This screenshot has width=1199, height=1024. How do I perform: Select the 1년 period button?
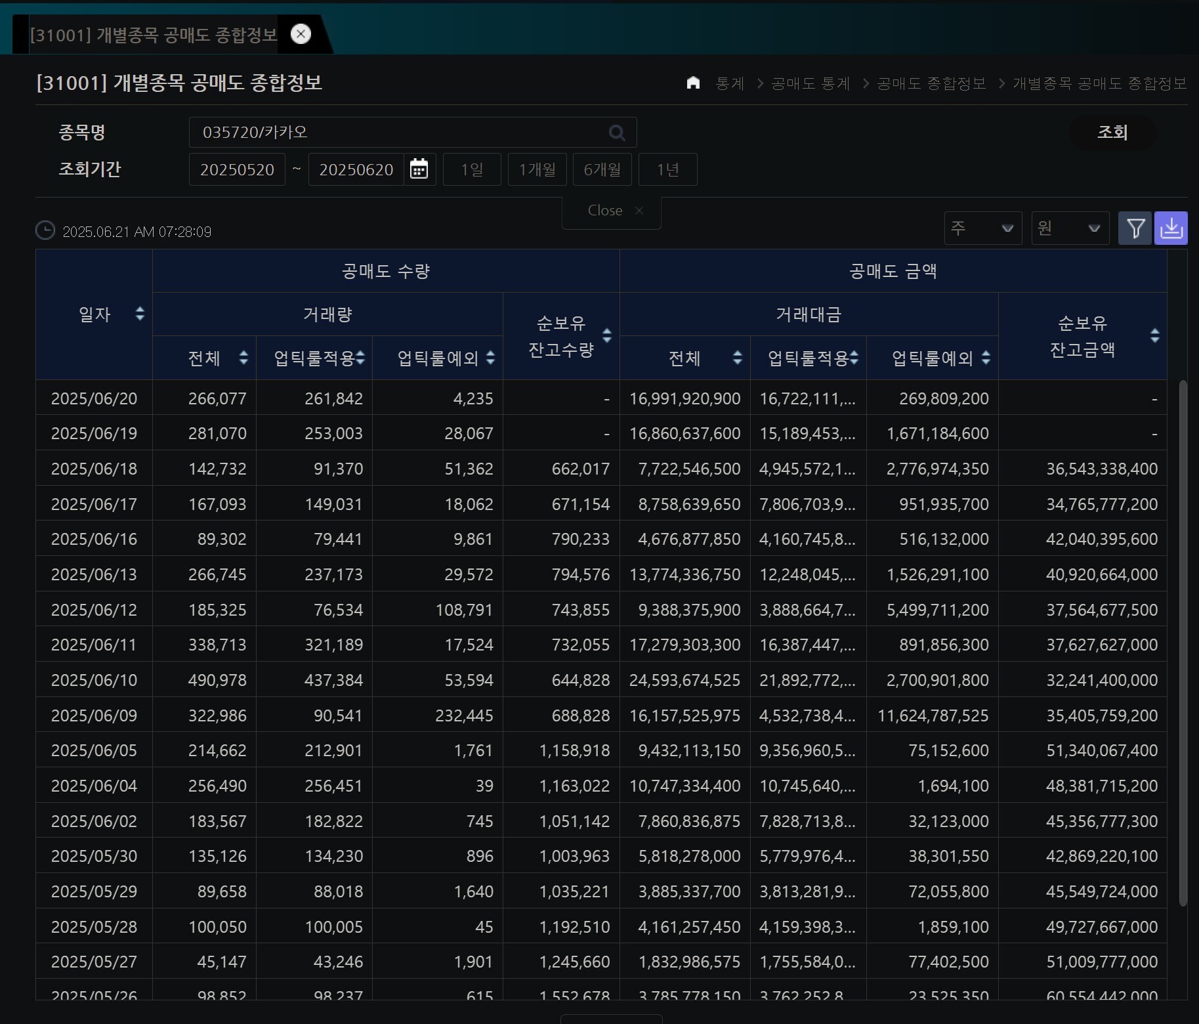coord(667,169)
